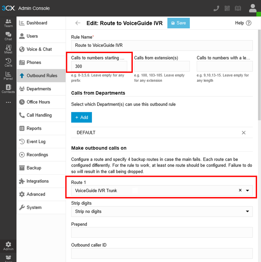Click the Admin Console title text
This screenshot has height=262, width=261.
(34, 8)
